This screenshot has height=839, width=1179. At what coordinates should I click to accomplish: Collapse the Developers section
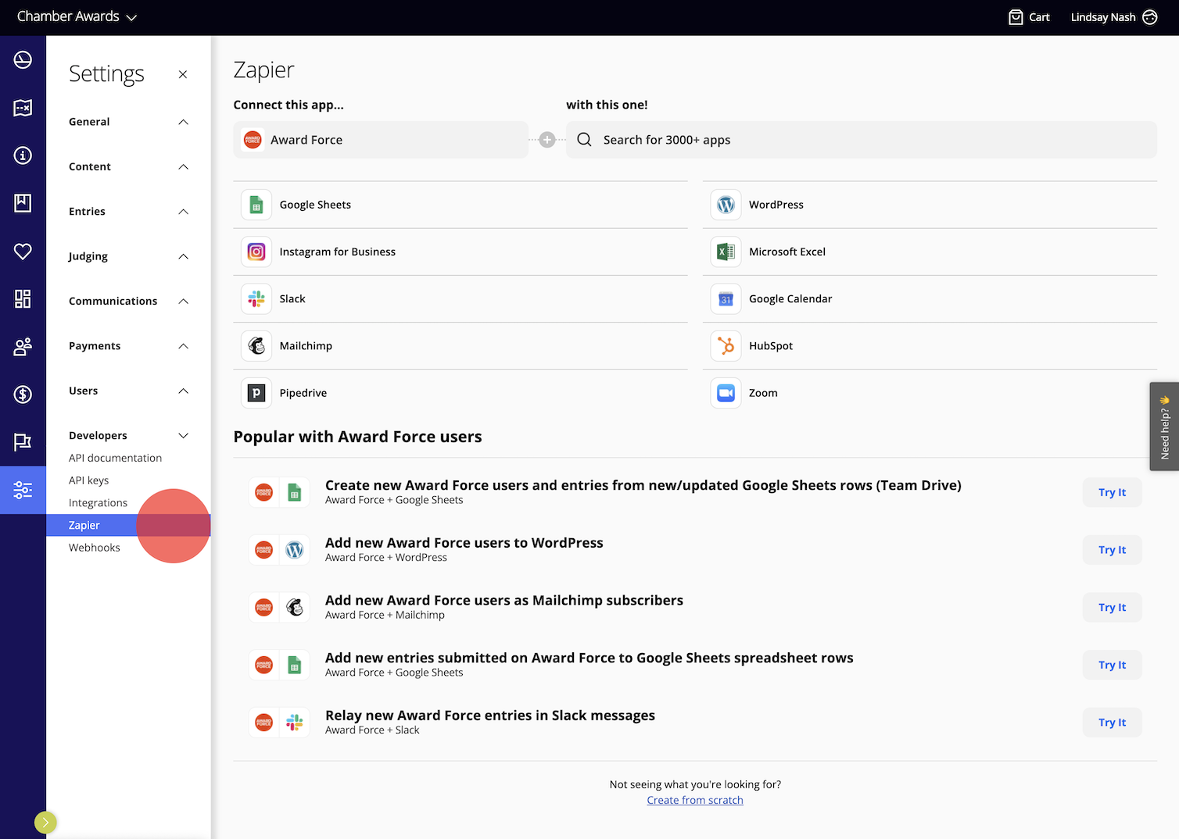pos(183,435)
